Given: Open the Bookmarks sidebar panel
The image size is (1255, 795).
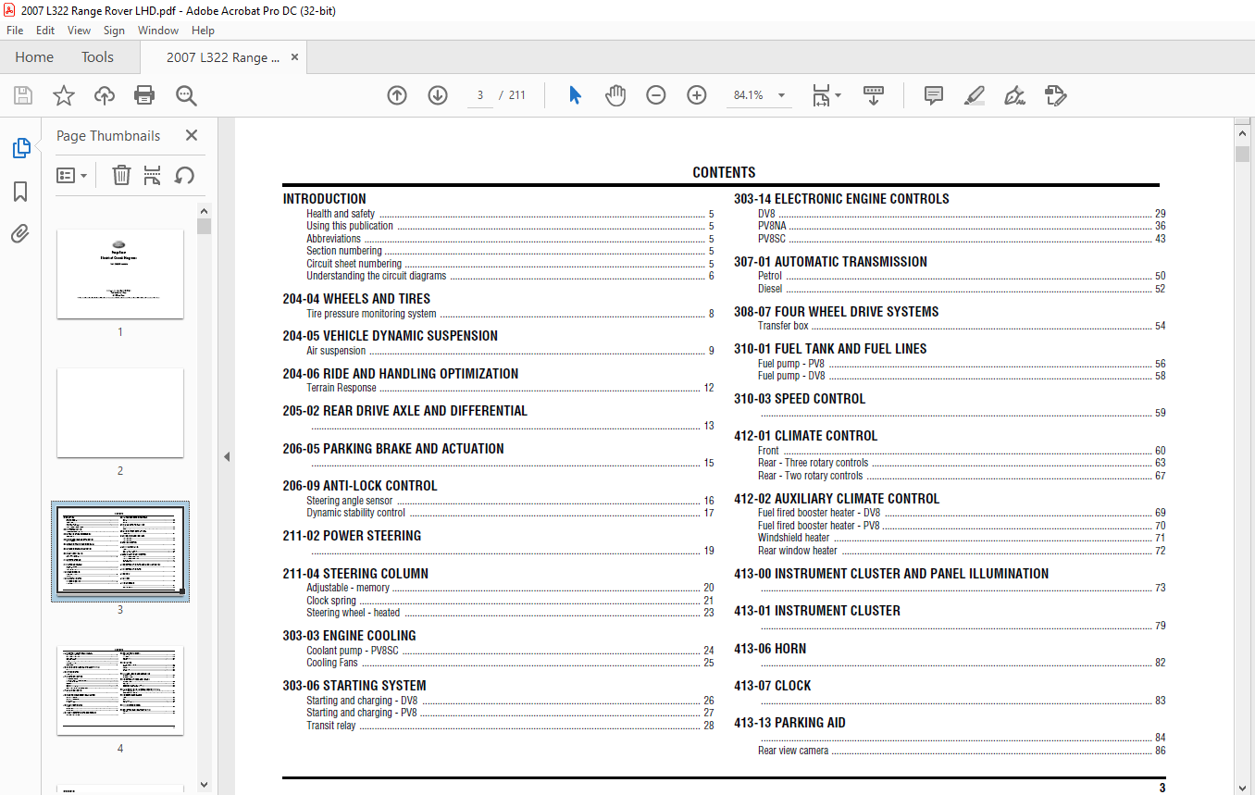Looking at the screenshot, I should pos(20,192).
